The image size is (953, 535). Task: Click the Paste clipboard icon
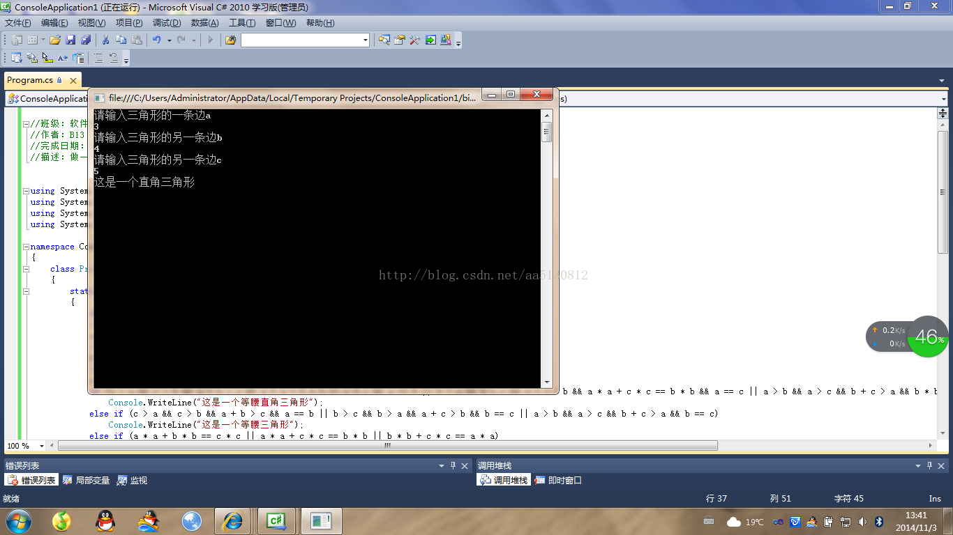point(137,40)
